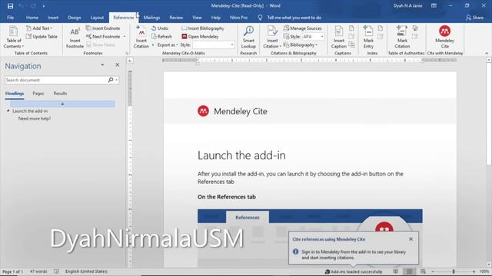The image size is (492, 276).
Task: Click the Open Mendeley button
Action: click(x=200, y=37)
